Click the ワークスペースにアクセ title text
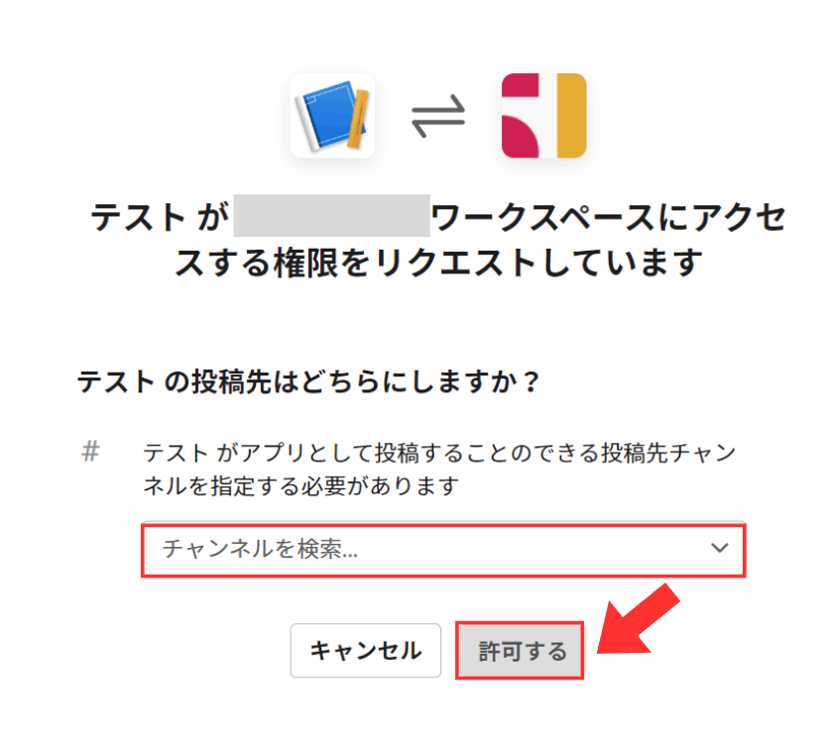Image resolution: width=828 pixels, height=746 pixels. click(609, 217)
